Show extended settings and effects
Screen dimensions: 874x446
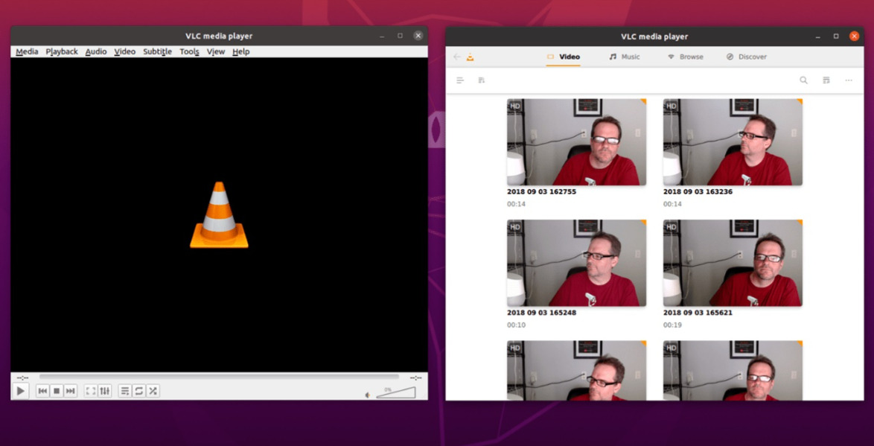pyautogui.click(x=105, y=391)
